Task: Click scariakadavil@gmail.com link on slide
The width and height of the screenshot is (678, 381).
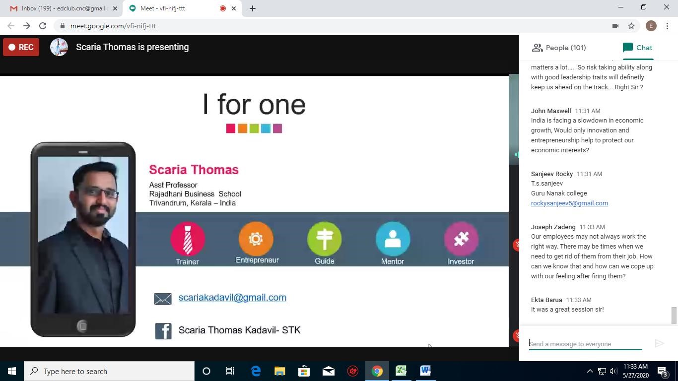Action: 232,298
